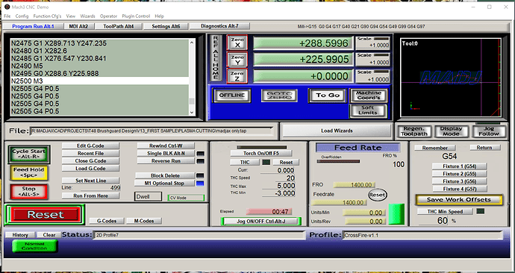
Task: Click the Zero X axis button
Action: click(x=237, y=43)
